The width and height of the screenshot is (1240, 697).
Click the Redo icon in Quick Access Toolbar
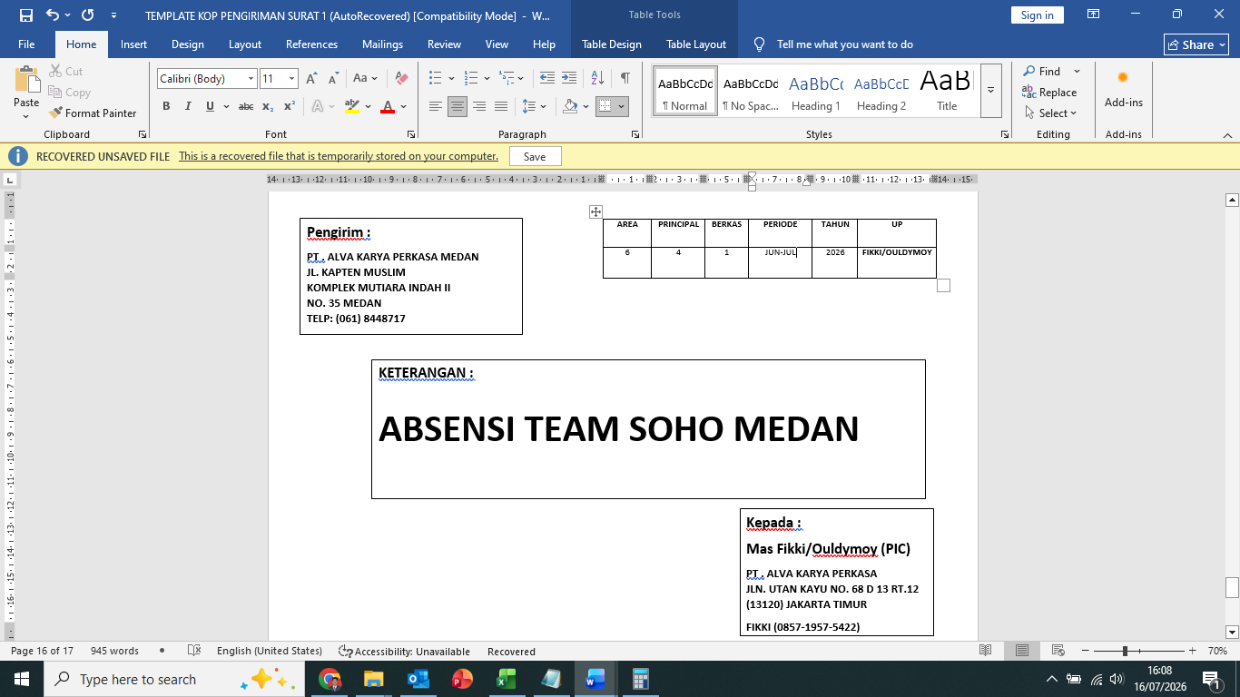pos(88,15)
